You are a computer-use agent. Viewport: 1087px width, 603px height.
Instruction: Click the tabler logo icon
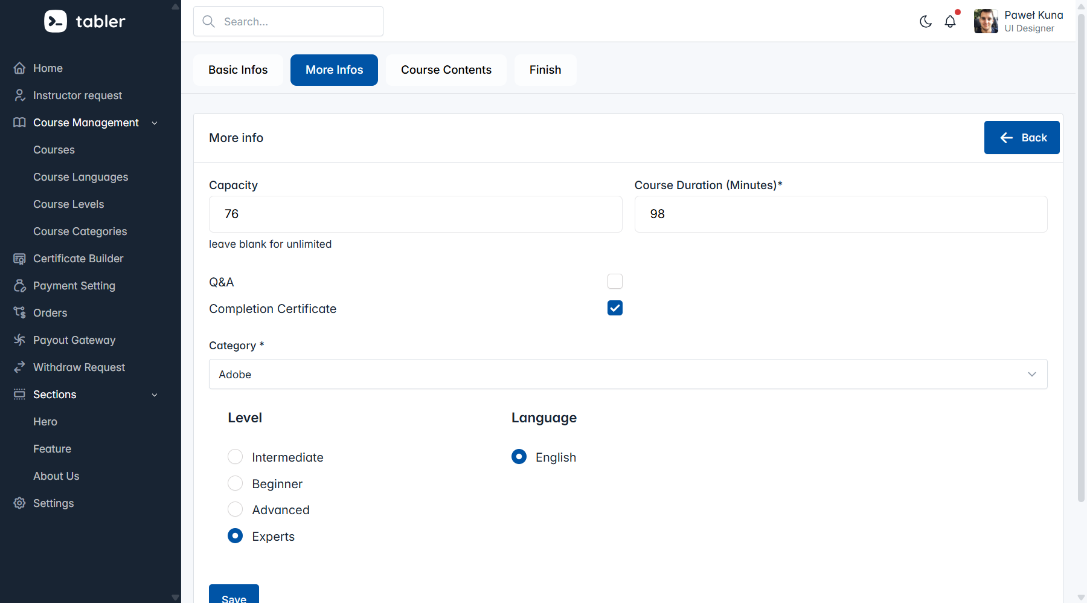point(56,21)
